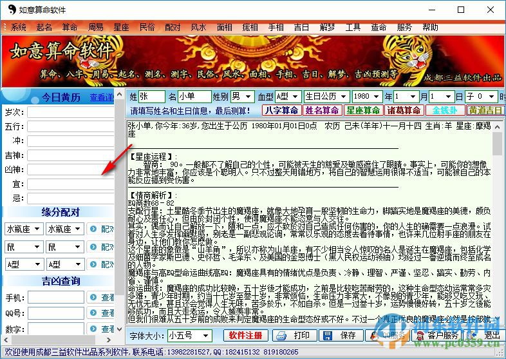Click the floppy disk icon on 保存
506x359 pixels.
[x=328, y=336]
